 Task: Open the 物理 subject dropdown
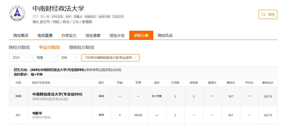(x=45, y=58)
